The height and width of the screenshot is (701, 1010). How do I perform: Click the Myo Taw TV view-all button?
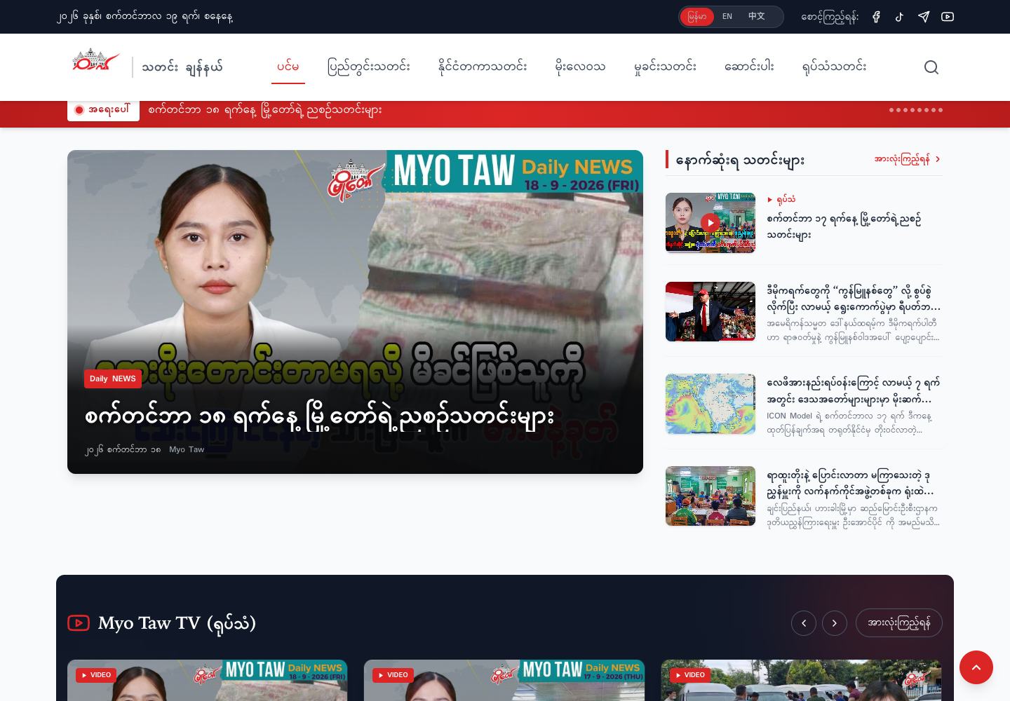click(x=899, y=623)
